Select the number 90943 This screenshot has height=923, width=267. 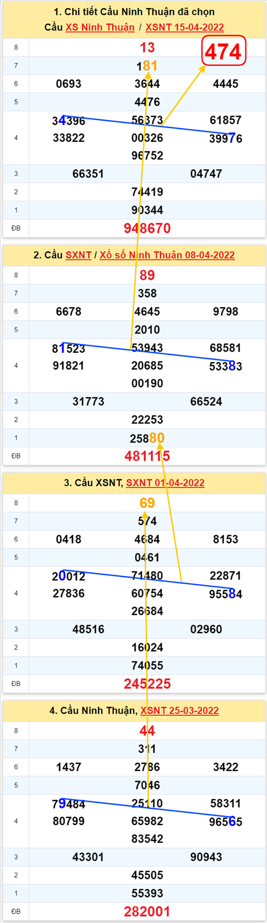[206, 857]
